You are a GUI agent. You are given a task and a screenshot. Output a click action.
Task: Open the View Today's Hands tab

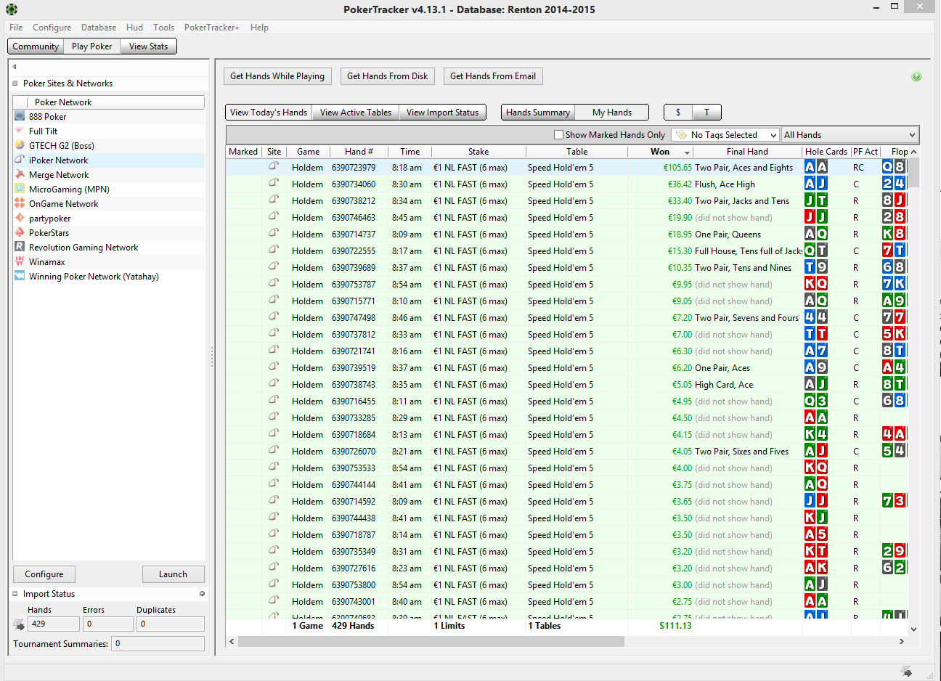tap(269, 113)
